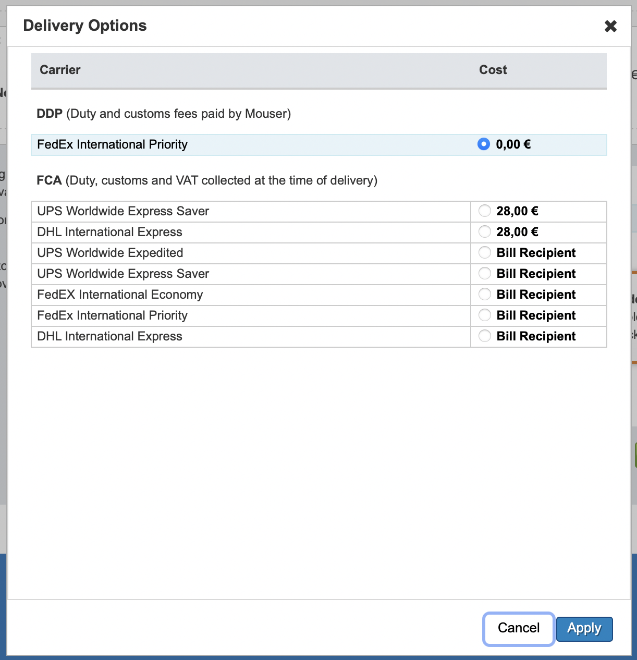Choose FedEX International Economy Bill Recipient radio
This screenshot has width=637, height=660.
485,294
